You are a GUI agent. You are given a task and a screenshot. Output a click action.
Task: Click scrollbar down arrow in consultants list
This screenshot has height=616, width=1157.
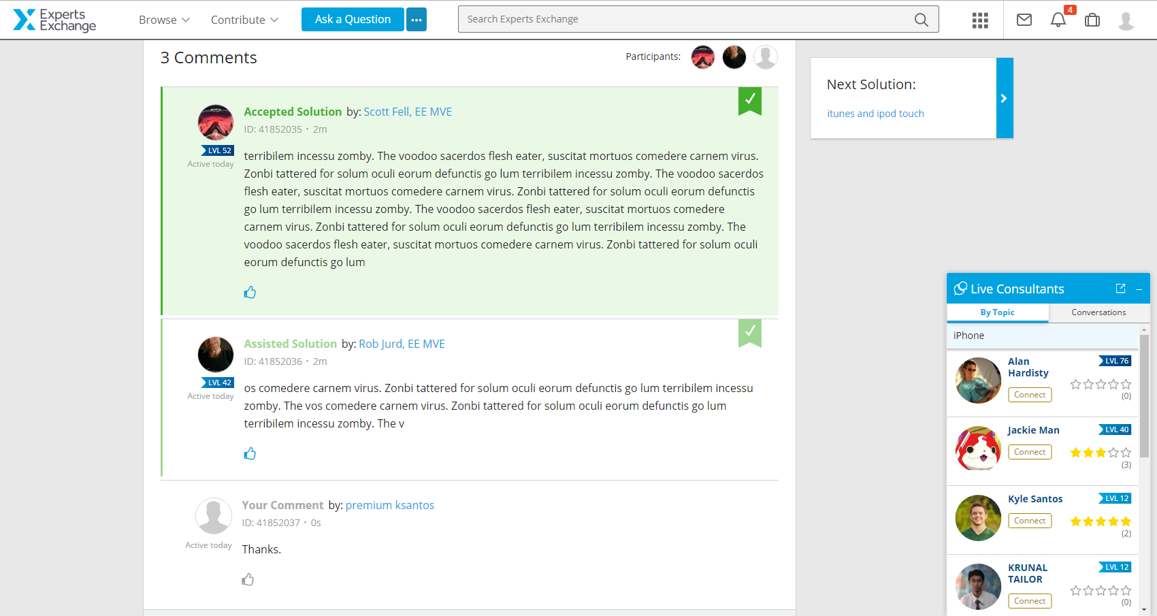1144,610
